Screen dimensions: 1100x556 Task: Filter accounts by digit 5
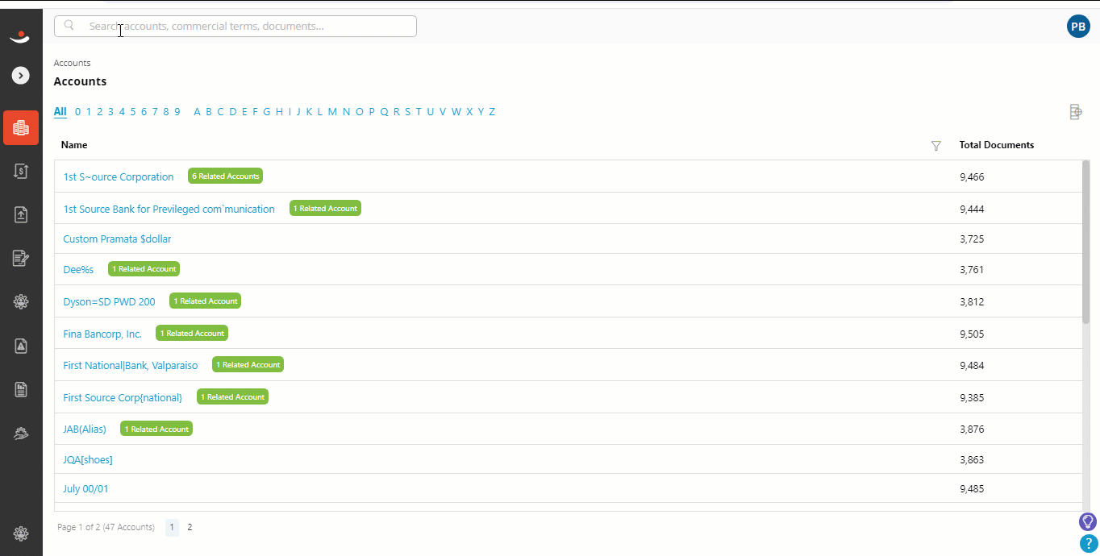click(133, 112)
